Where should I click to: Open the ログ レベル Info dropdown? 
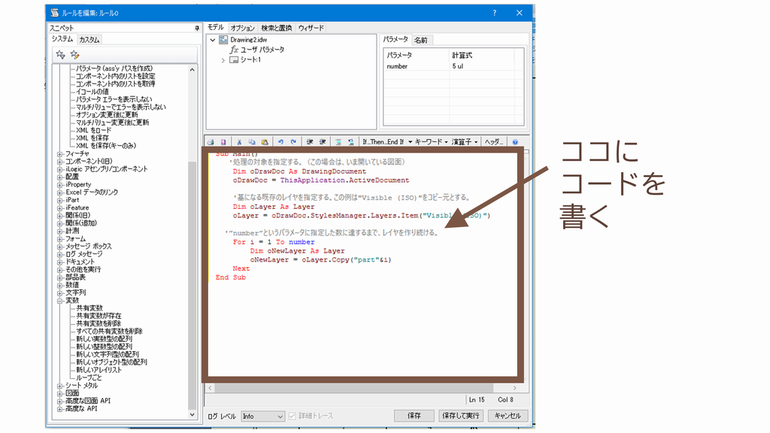[262, 416]
